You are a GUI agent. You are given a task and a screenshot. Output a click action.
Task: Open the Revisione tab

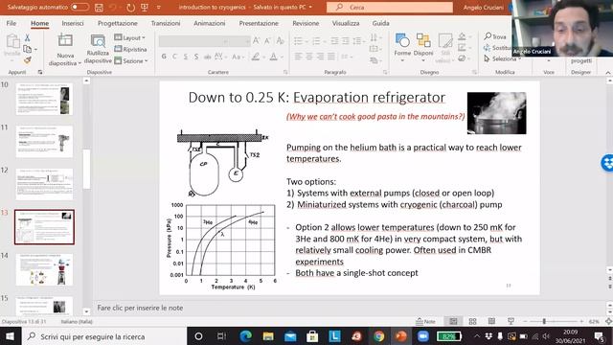click(x=306, y=23)
